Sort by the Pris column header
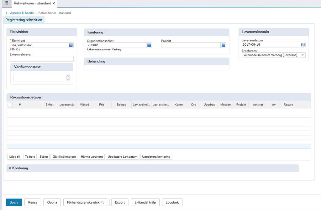This screenshot has height=210, width=321. tap(102, 105)
